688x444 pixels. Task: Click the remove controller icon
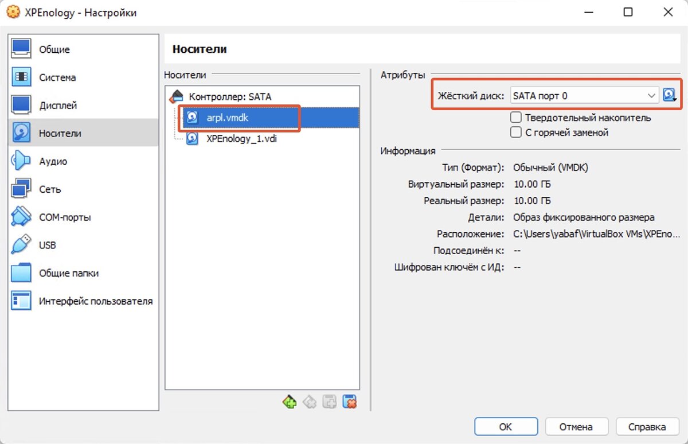[309, 402]
